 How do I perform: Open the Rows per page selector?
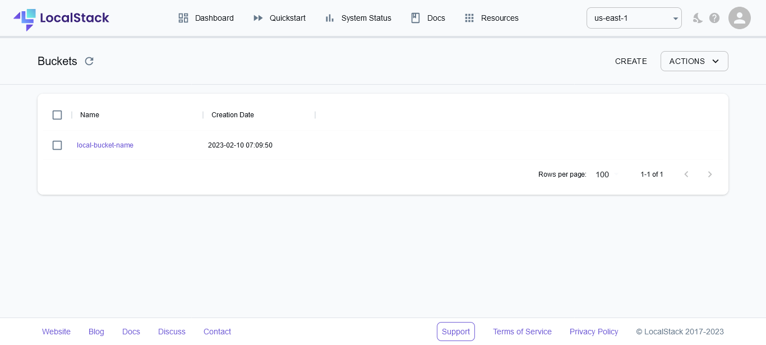coord(606,174)
